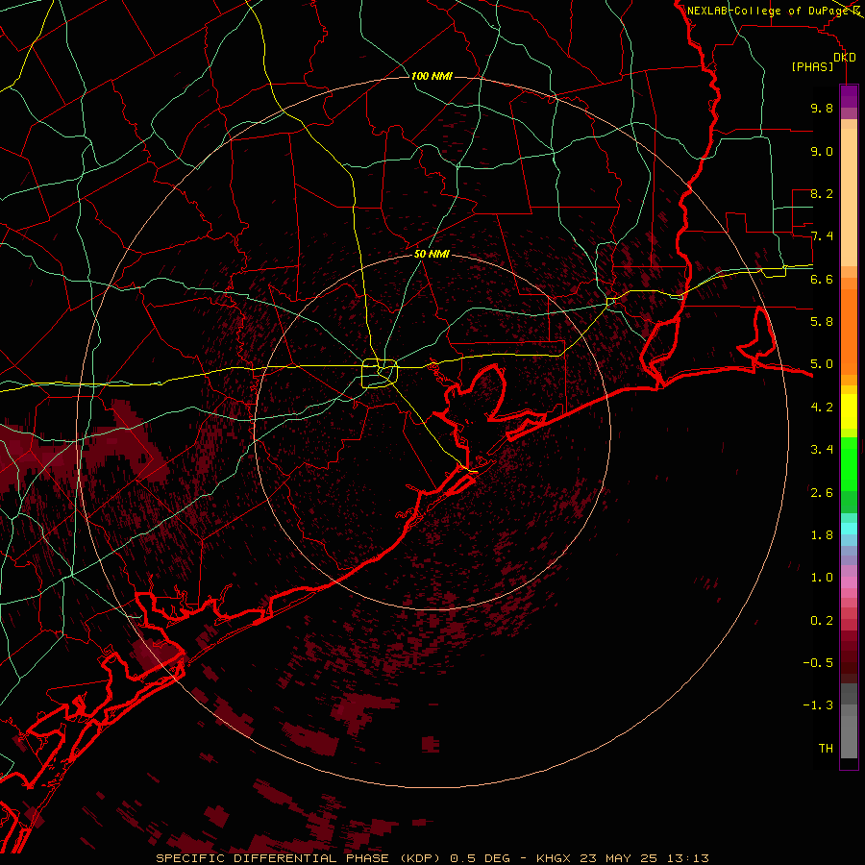
Task: Click the "100 NMI" range ring label
Action: click(432, 76)
